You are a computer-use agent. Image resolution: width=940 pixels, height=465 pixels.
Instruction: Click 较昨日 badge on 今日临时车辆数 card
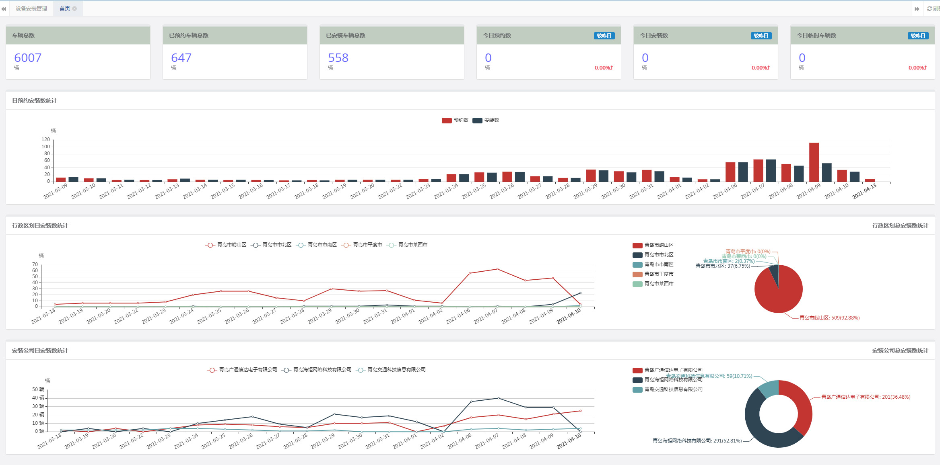(x=918, y=36)
